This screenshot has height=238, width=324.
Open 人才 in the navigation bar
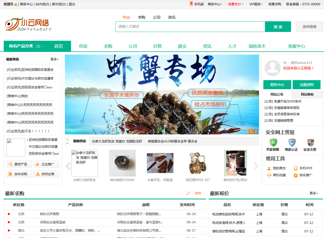click(x=232, y=46)
